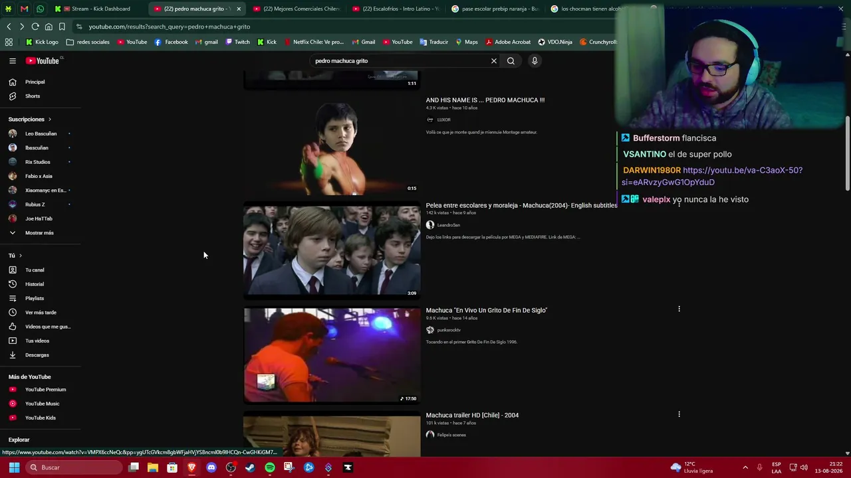Switch to pase escolar prebip naranja tab

pos(494,9)
